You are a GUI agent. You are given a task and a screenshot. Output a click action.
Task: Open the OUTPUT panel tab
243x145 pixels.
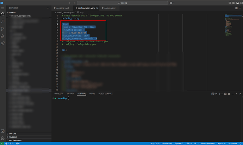point(70,94)
